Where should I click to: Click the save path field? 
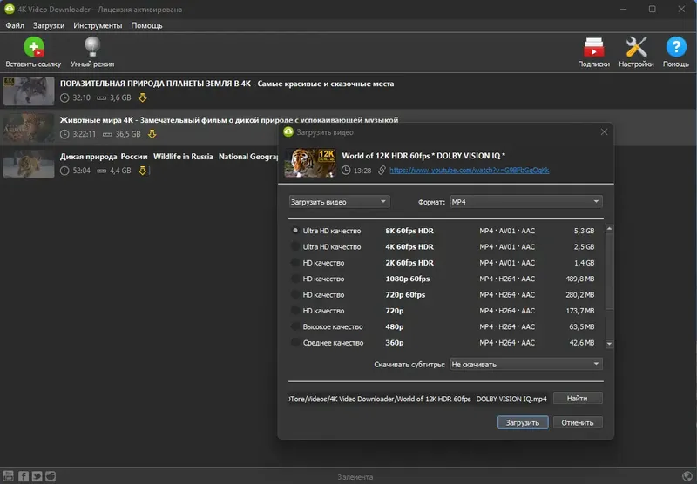click(419, 399)
